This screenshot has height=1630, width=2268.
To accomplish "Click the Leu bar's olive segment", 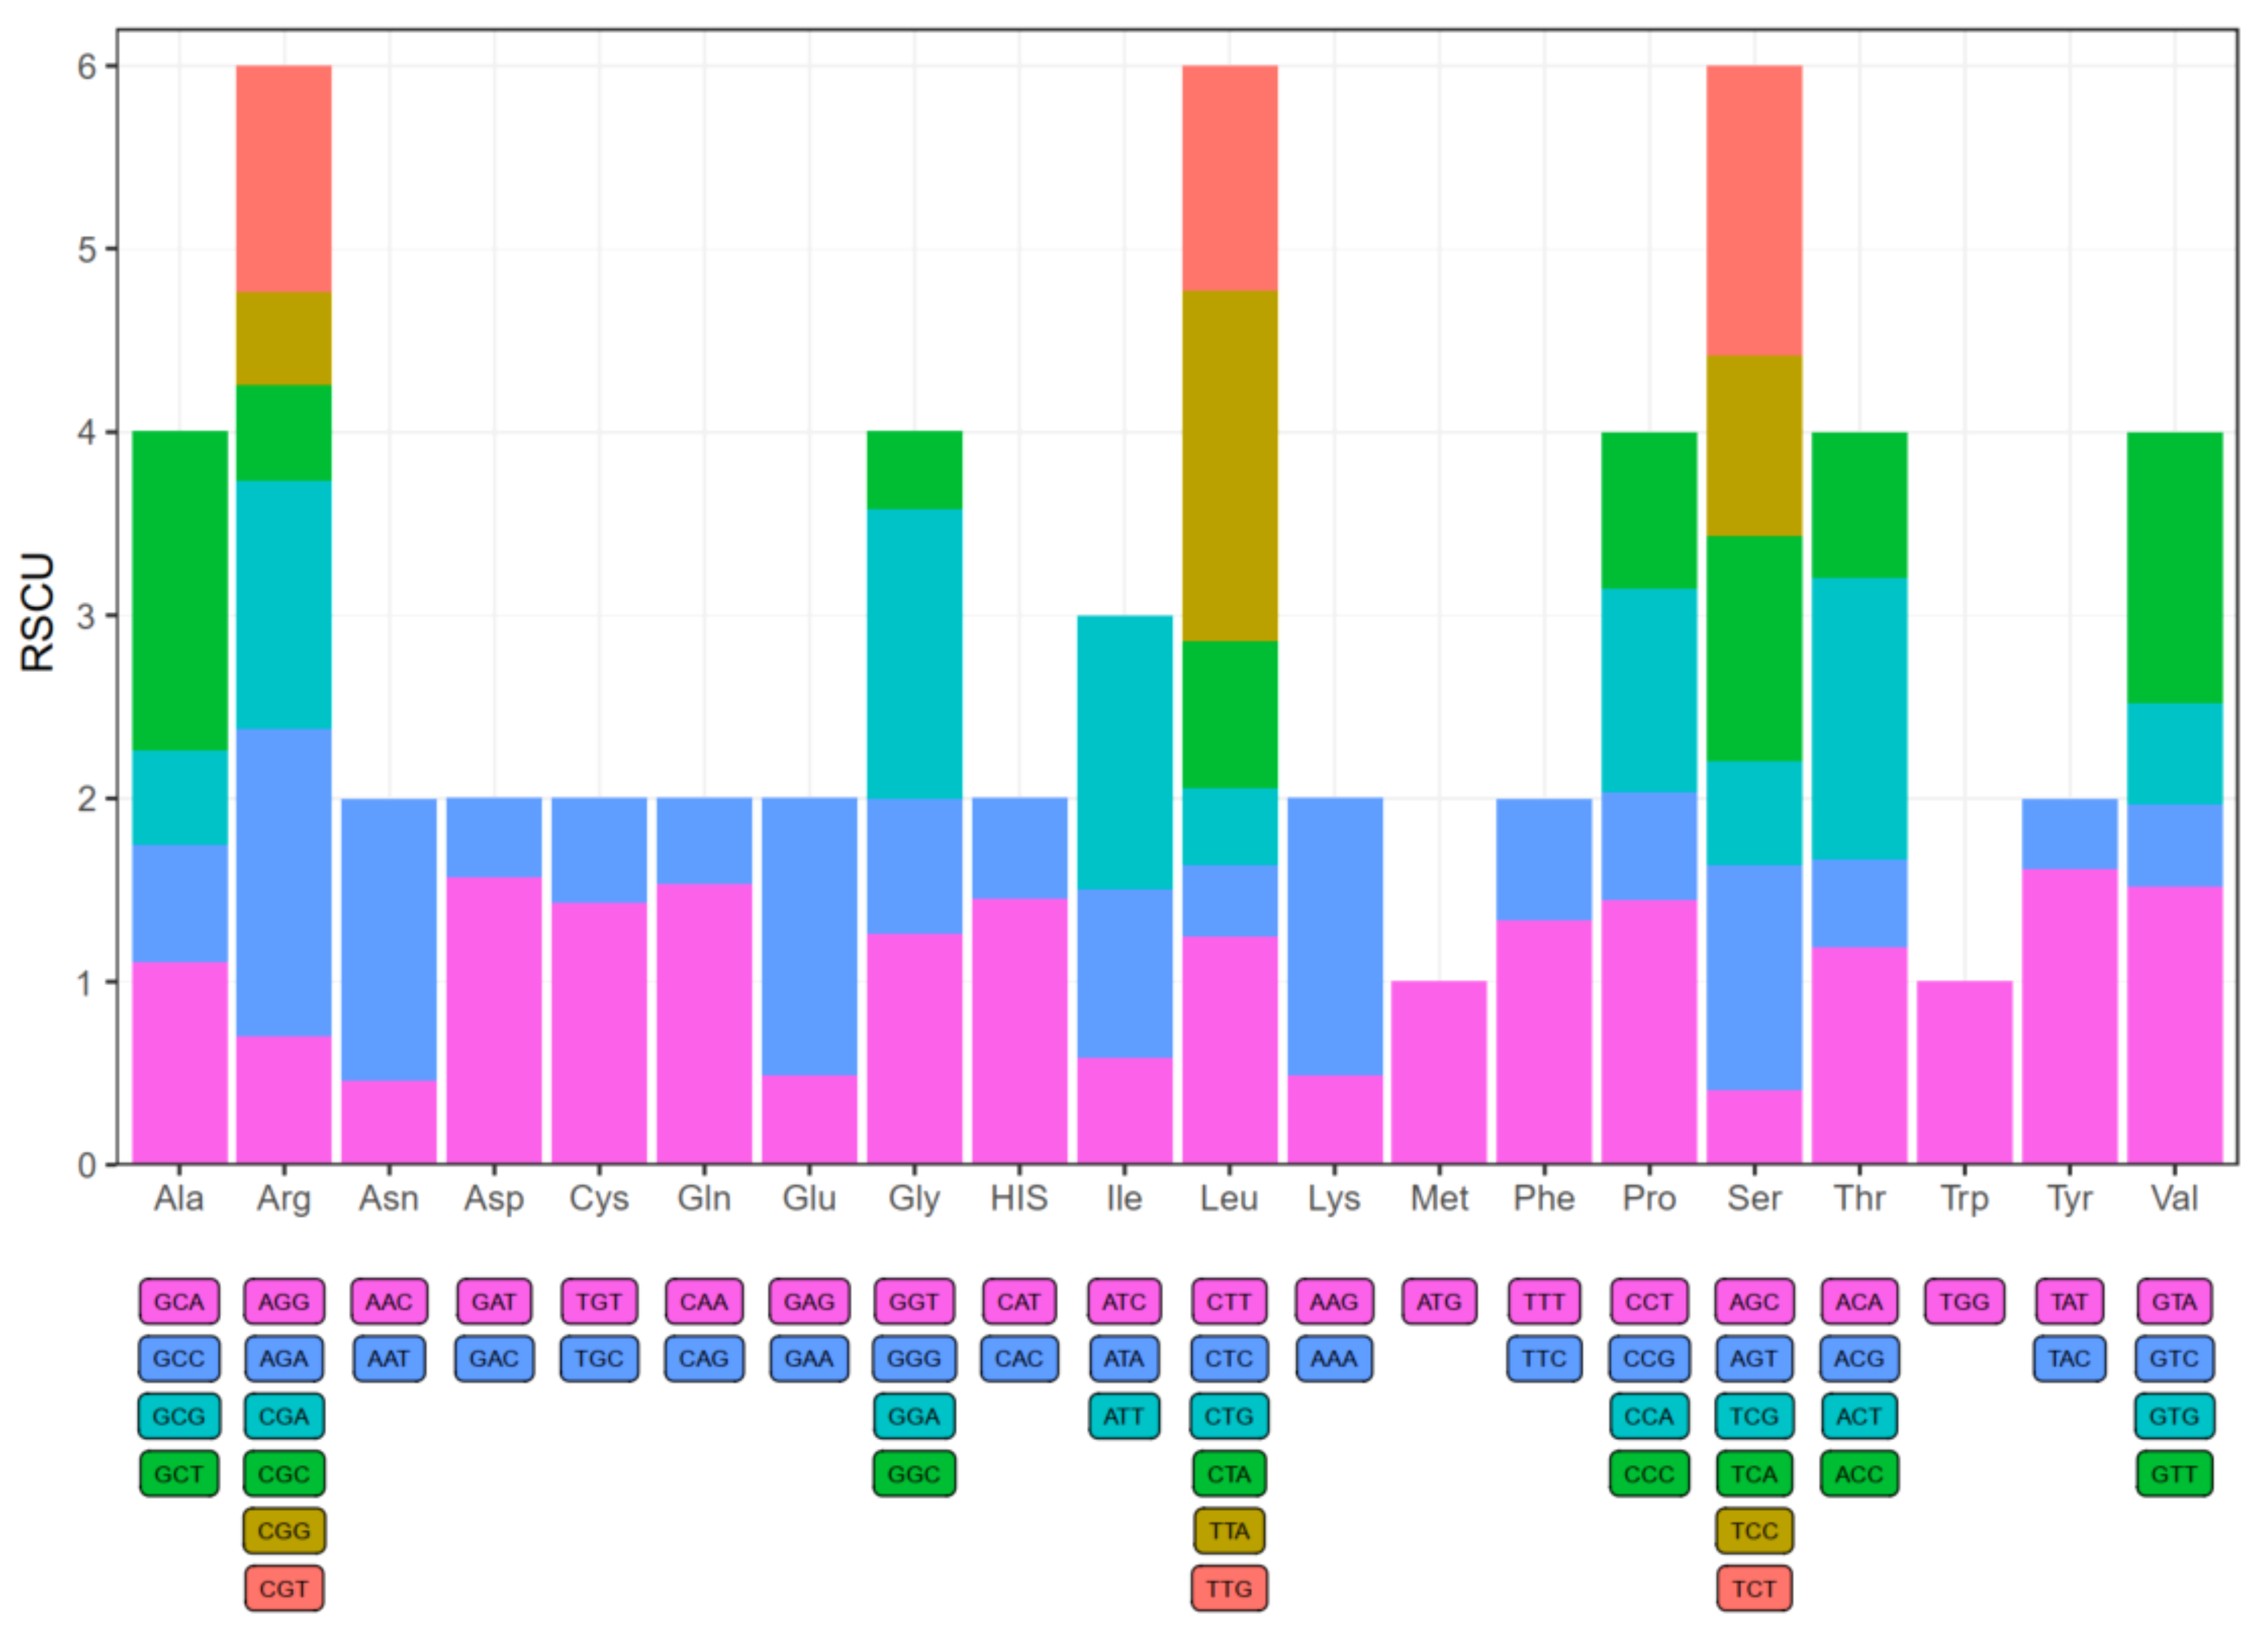I will 1229,465.
